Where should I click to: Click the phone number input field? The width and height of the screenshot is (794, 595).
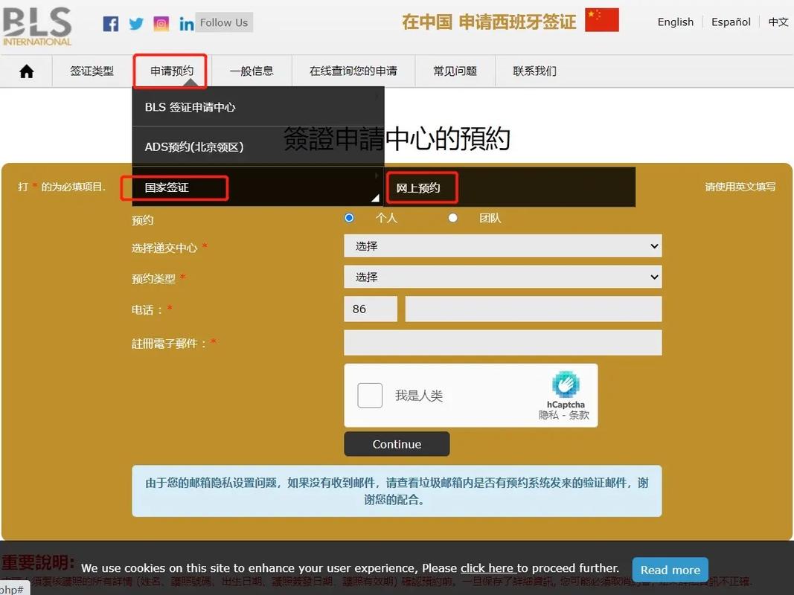[x=534, y=309]
